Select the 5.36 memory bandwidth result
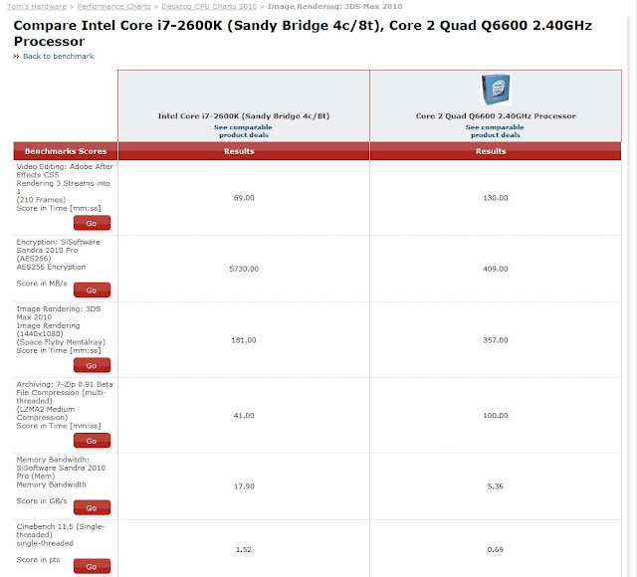This screenshot has height=577, width=637. click(496, 486)
